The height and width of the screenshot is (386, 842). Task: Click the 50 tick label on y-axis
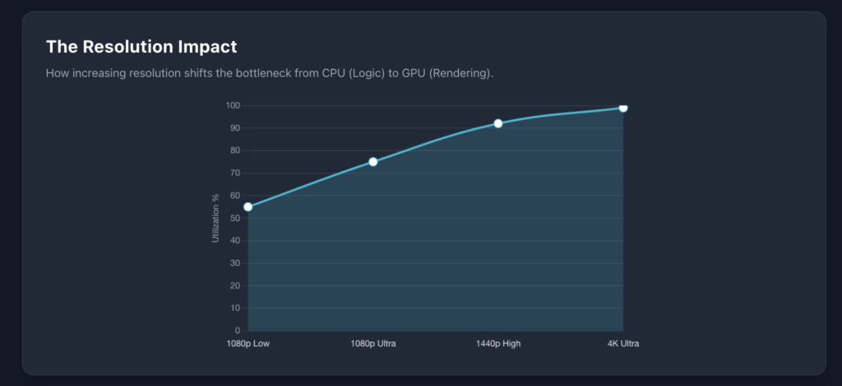point(234,218)
